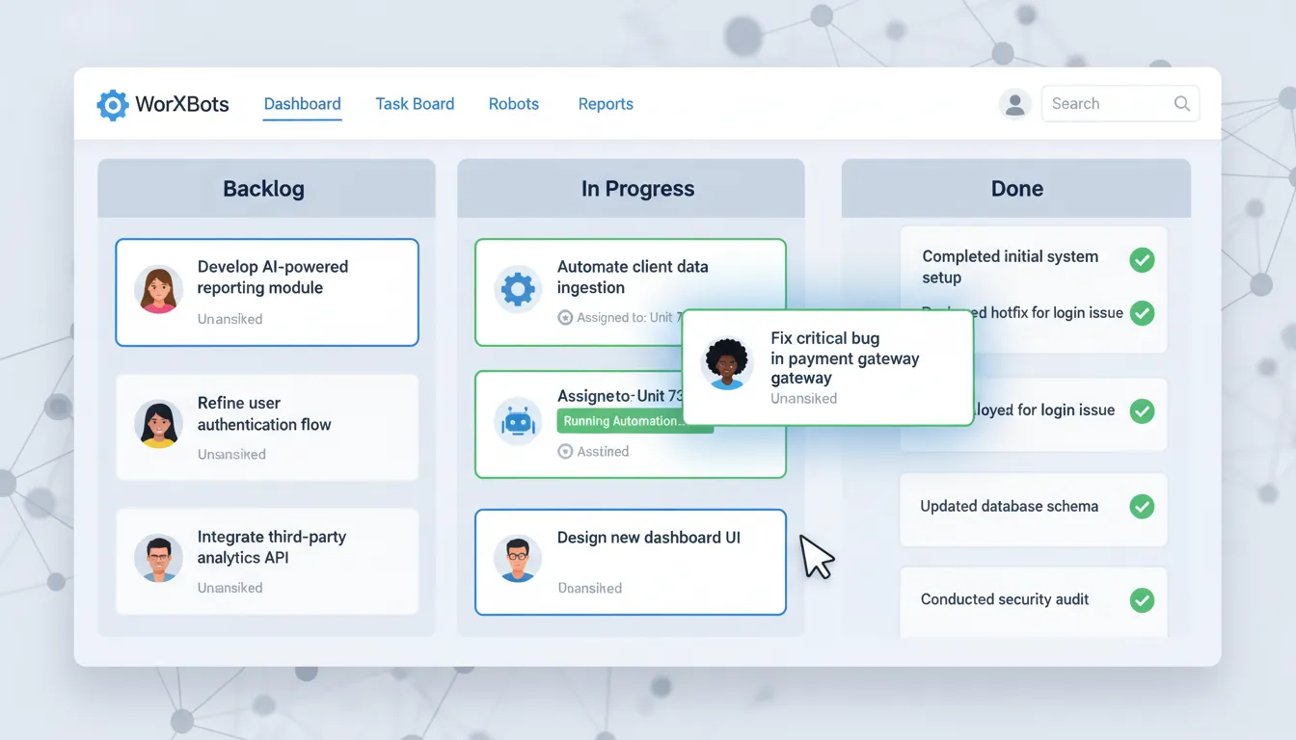Click the gear icon on Automate client data ingestion

518,287
